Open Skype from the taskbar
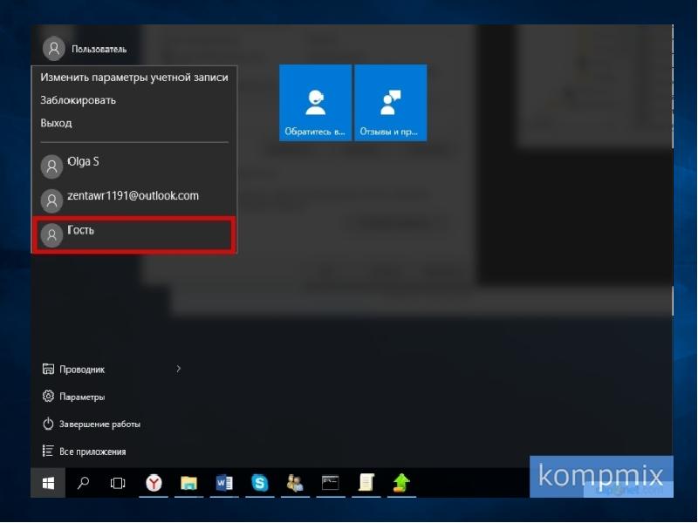This screenshot has width=698, height=523. click(x=259, y=483)
